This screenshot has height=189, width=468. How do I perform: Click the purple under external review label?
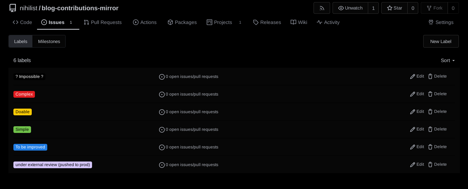click(53, 165)
